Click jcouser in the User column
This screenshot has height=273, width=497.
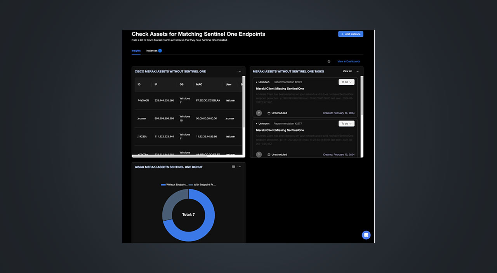(x=230, y=118)
